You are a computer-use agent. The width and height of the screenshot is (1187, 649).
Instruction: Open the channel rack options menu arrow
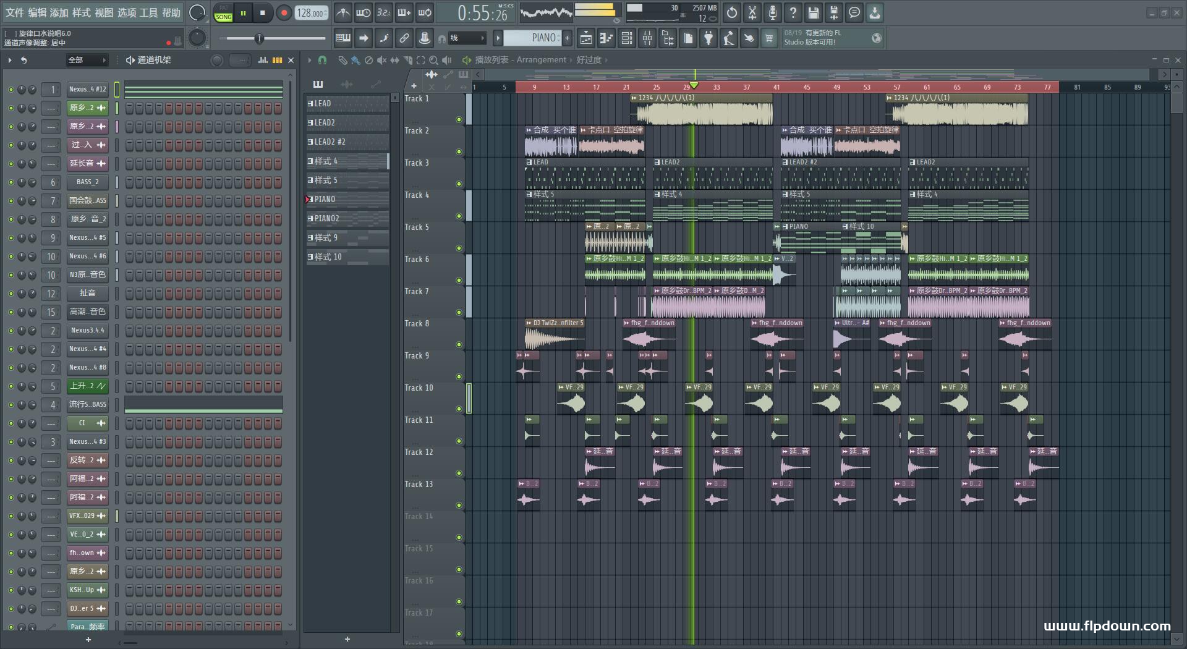10,60
